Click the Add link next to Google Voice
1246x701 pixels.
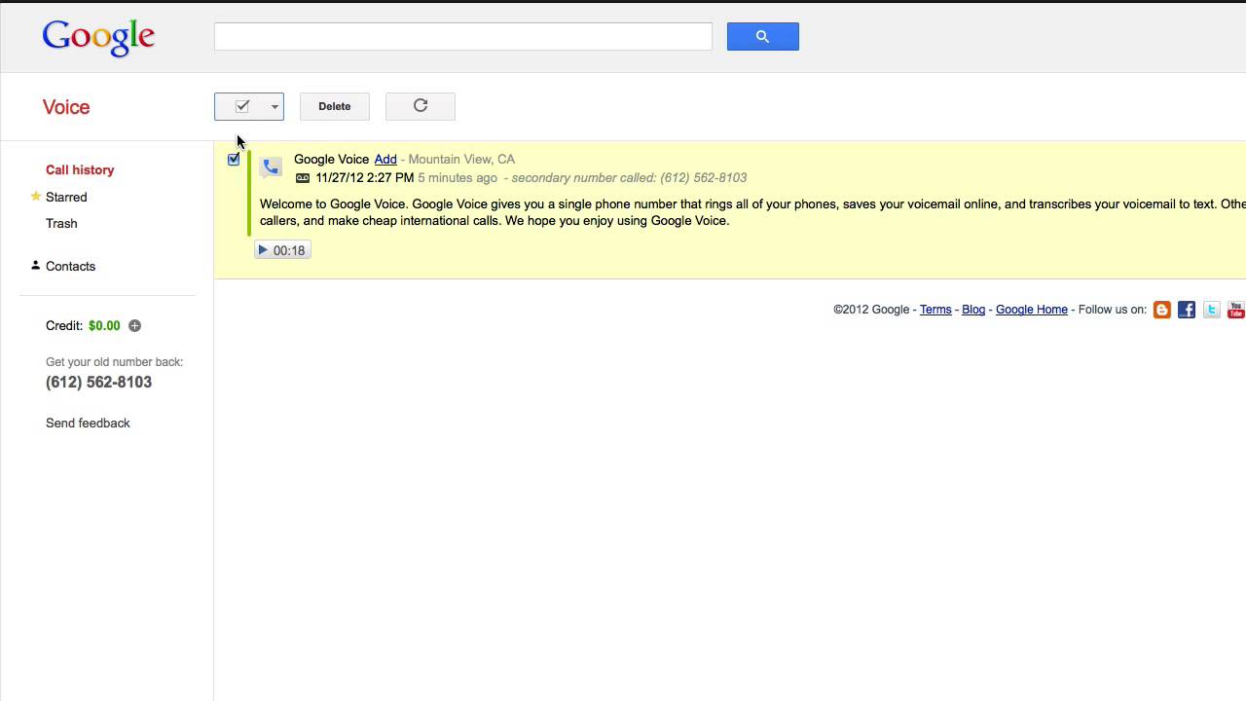click(x=385, y=159)
